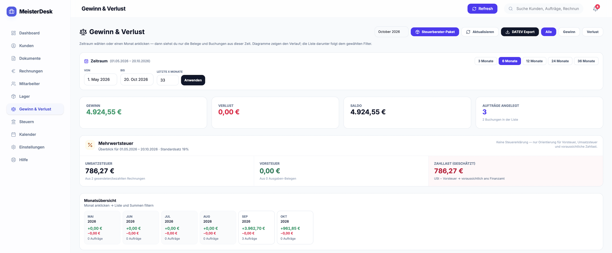Image resolution: width=612 pixels, height=253 pixels.
Task: Click the DATEV Export button
Action: pyautogui.click(x=520, y=32)
